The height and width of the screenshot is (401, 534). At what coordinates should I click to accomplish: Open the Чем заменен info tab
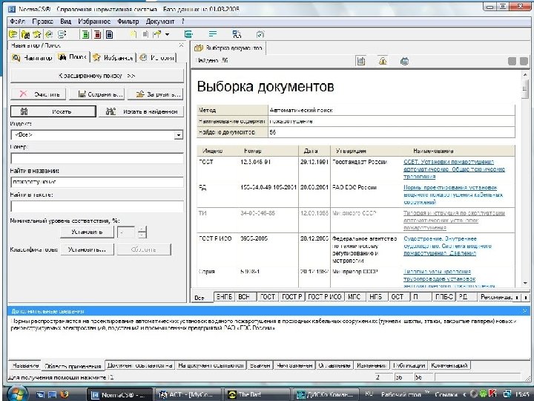pyautogui.click(x=294, y=365)
